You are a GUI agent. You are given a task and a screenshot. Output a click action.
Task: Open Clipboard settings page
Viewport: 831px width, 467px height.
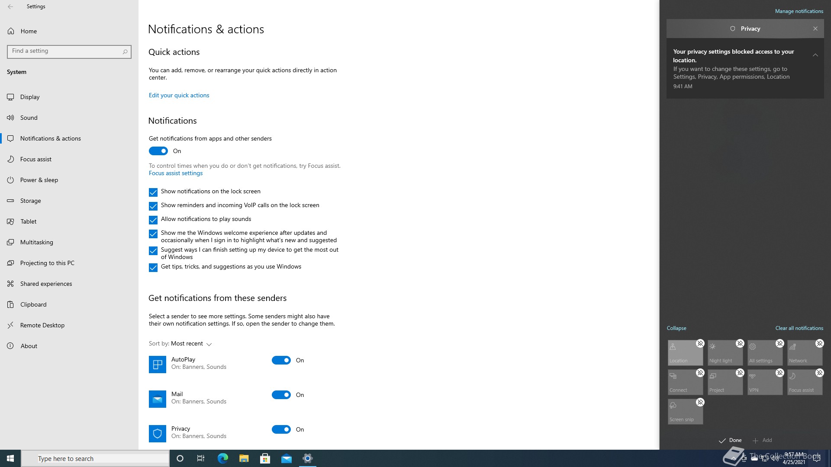click(x=69, y=304)
